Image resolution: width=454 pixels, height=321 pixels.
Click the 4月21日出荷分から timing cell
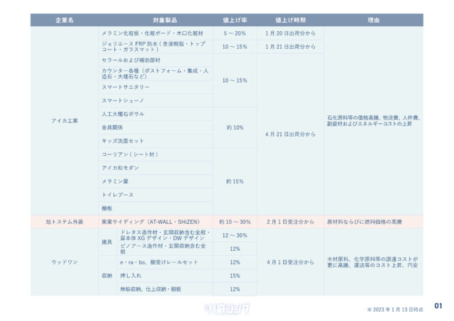pos(289,134)
